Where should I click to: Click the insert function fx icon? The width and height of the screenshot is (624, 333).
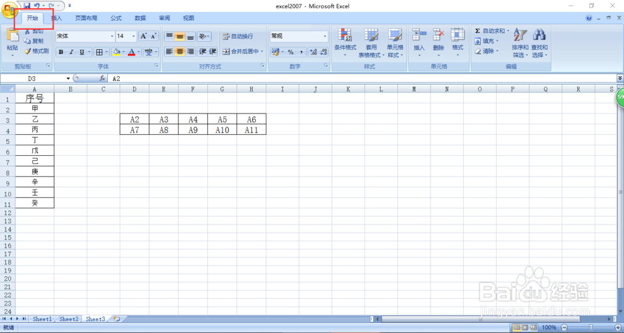point(102,79)
